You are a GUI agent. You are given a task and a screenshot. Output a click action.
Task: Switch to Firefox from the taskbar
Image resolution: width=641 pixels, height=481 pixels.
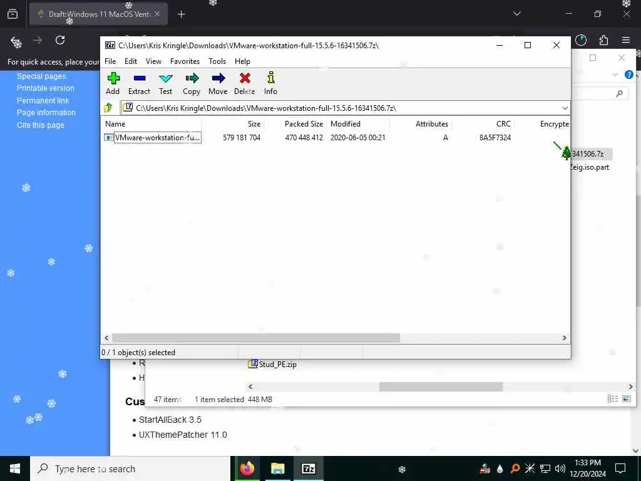[247, 468]
